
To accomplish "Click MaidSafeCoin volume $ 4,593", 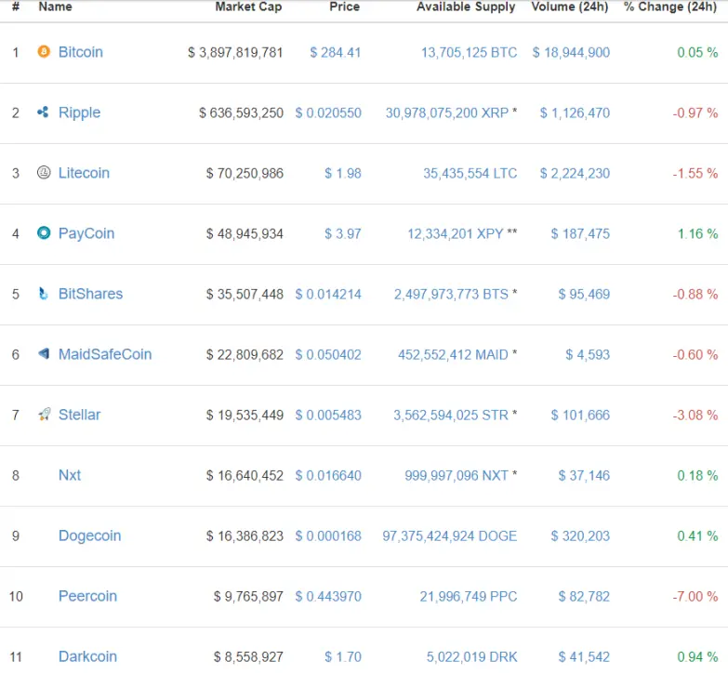I will click(x=588, y=354).
